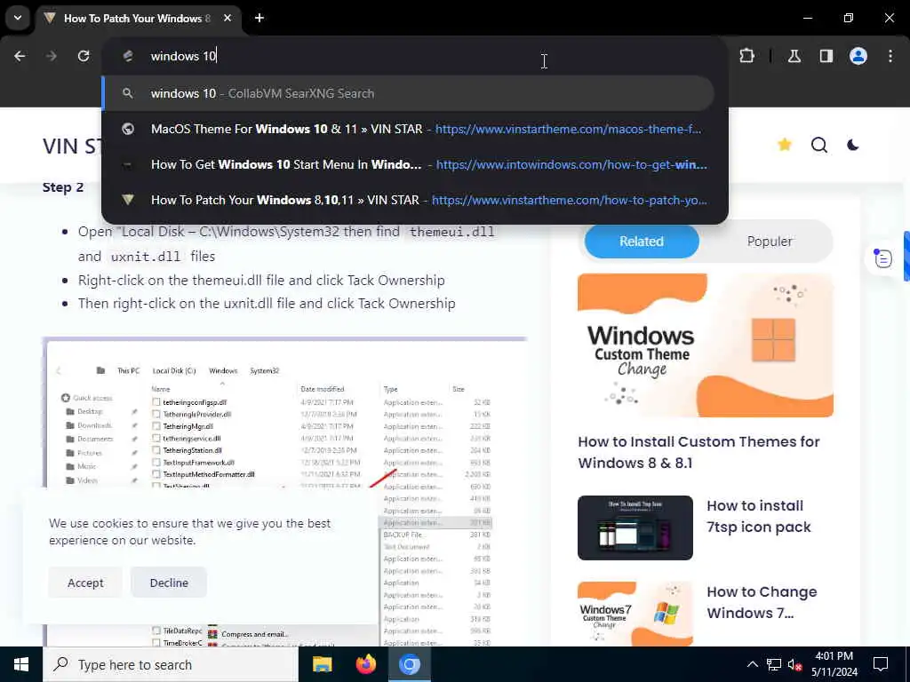Open the Extensions puzzle icon
Image resolution: width=910 pixels, height=682 pixels.
746,56
